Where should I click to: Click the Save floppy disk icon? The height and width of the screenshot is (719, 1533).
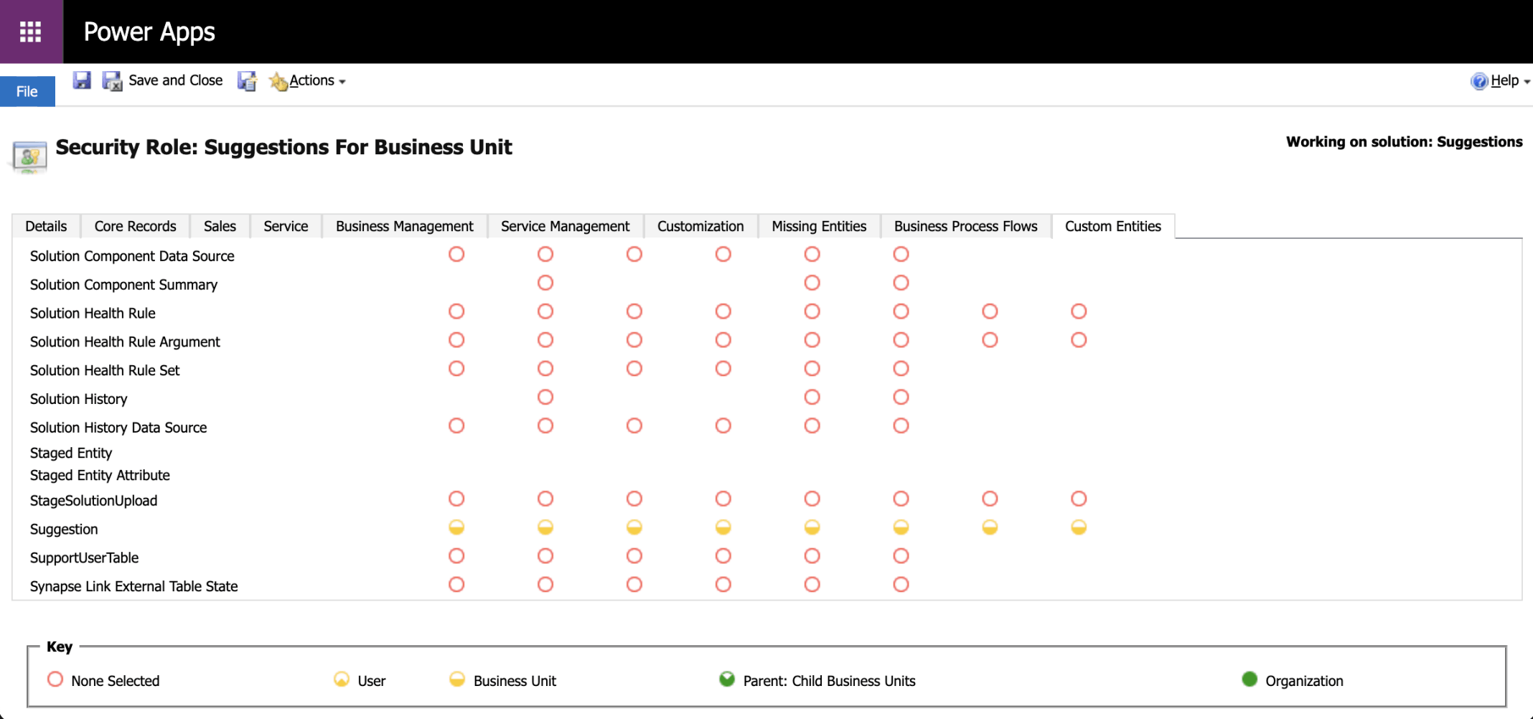coord(82,80)
